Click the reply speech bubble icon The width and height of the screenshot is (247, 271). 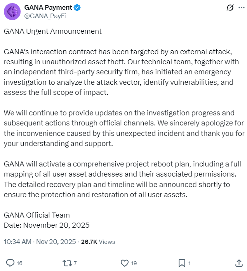10,263
